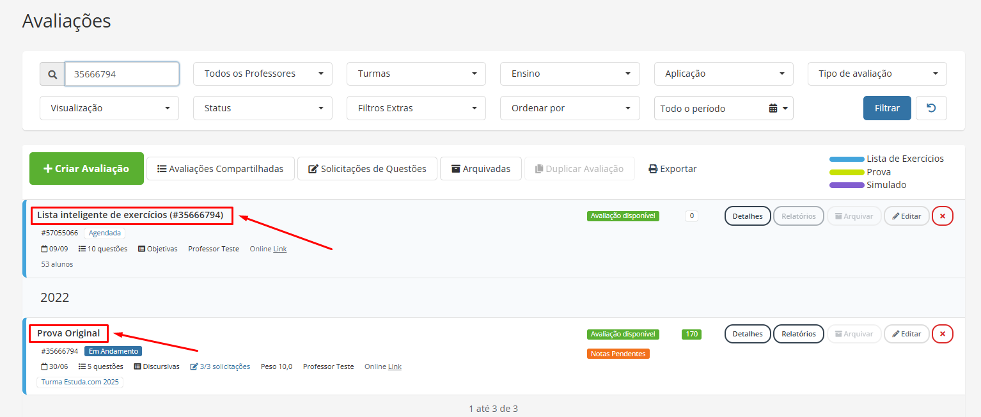
Task: Click Exportar with printer icon
Action: coord(673,169)
